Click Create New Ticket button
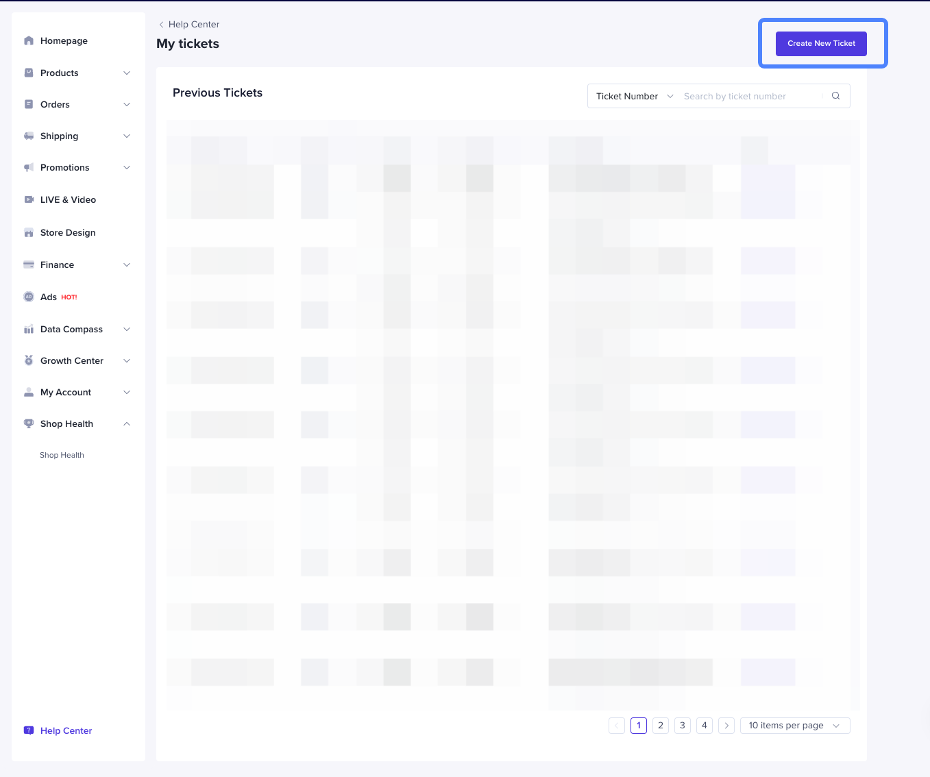 pyautogui.click(x=821, y=43)
